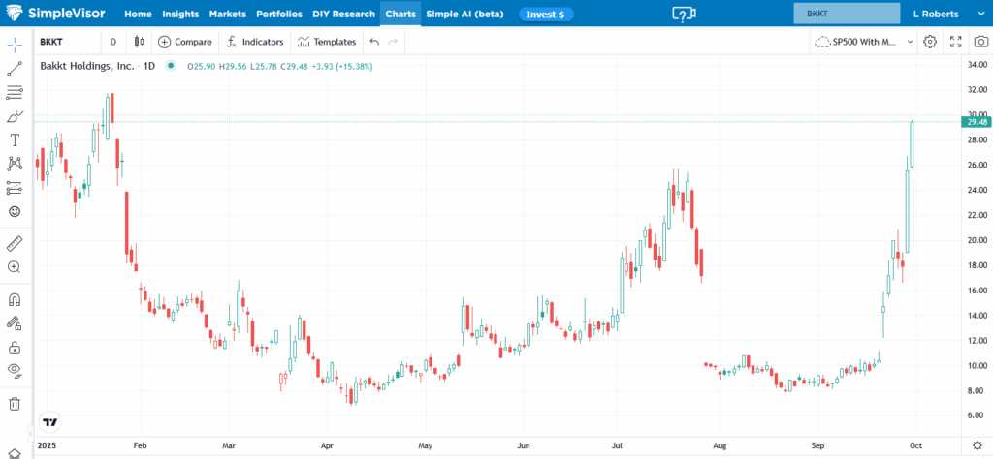Remove drawings with the trash icon
Viewport: 993px width, 459px height.
coord(15,403)
